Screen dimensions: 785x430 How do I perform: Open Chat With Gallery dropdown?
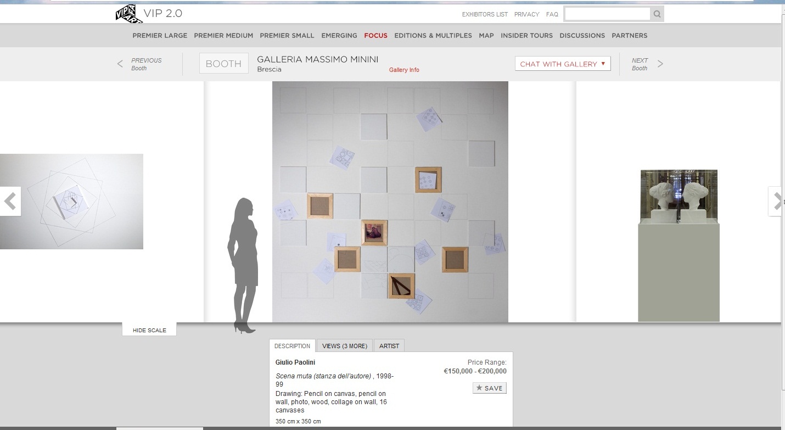[x=563, y=64]
